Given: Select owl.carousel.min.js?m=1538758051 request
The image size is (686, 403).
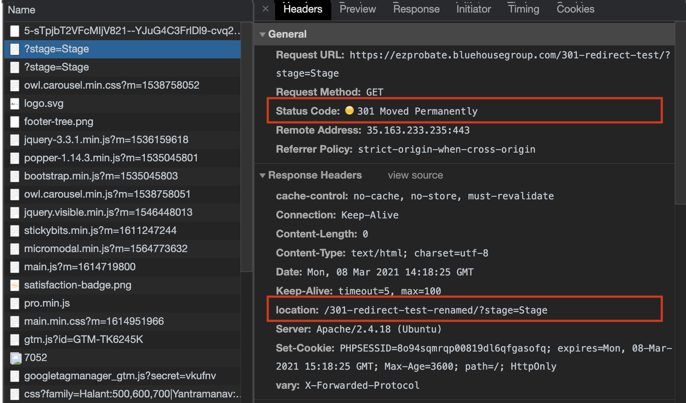Looking at the screenshot, I should click(122, 194).
